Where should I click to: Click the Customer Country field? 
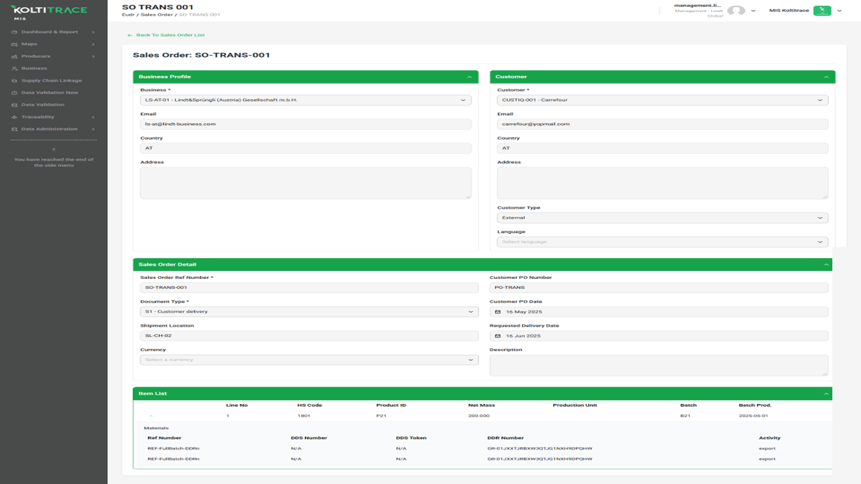663,149
